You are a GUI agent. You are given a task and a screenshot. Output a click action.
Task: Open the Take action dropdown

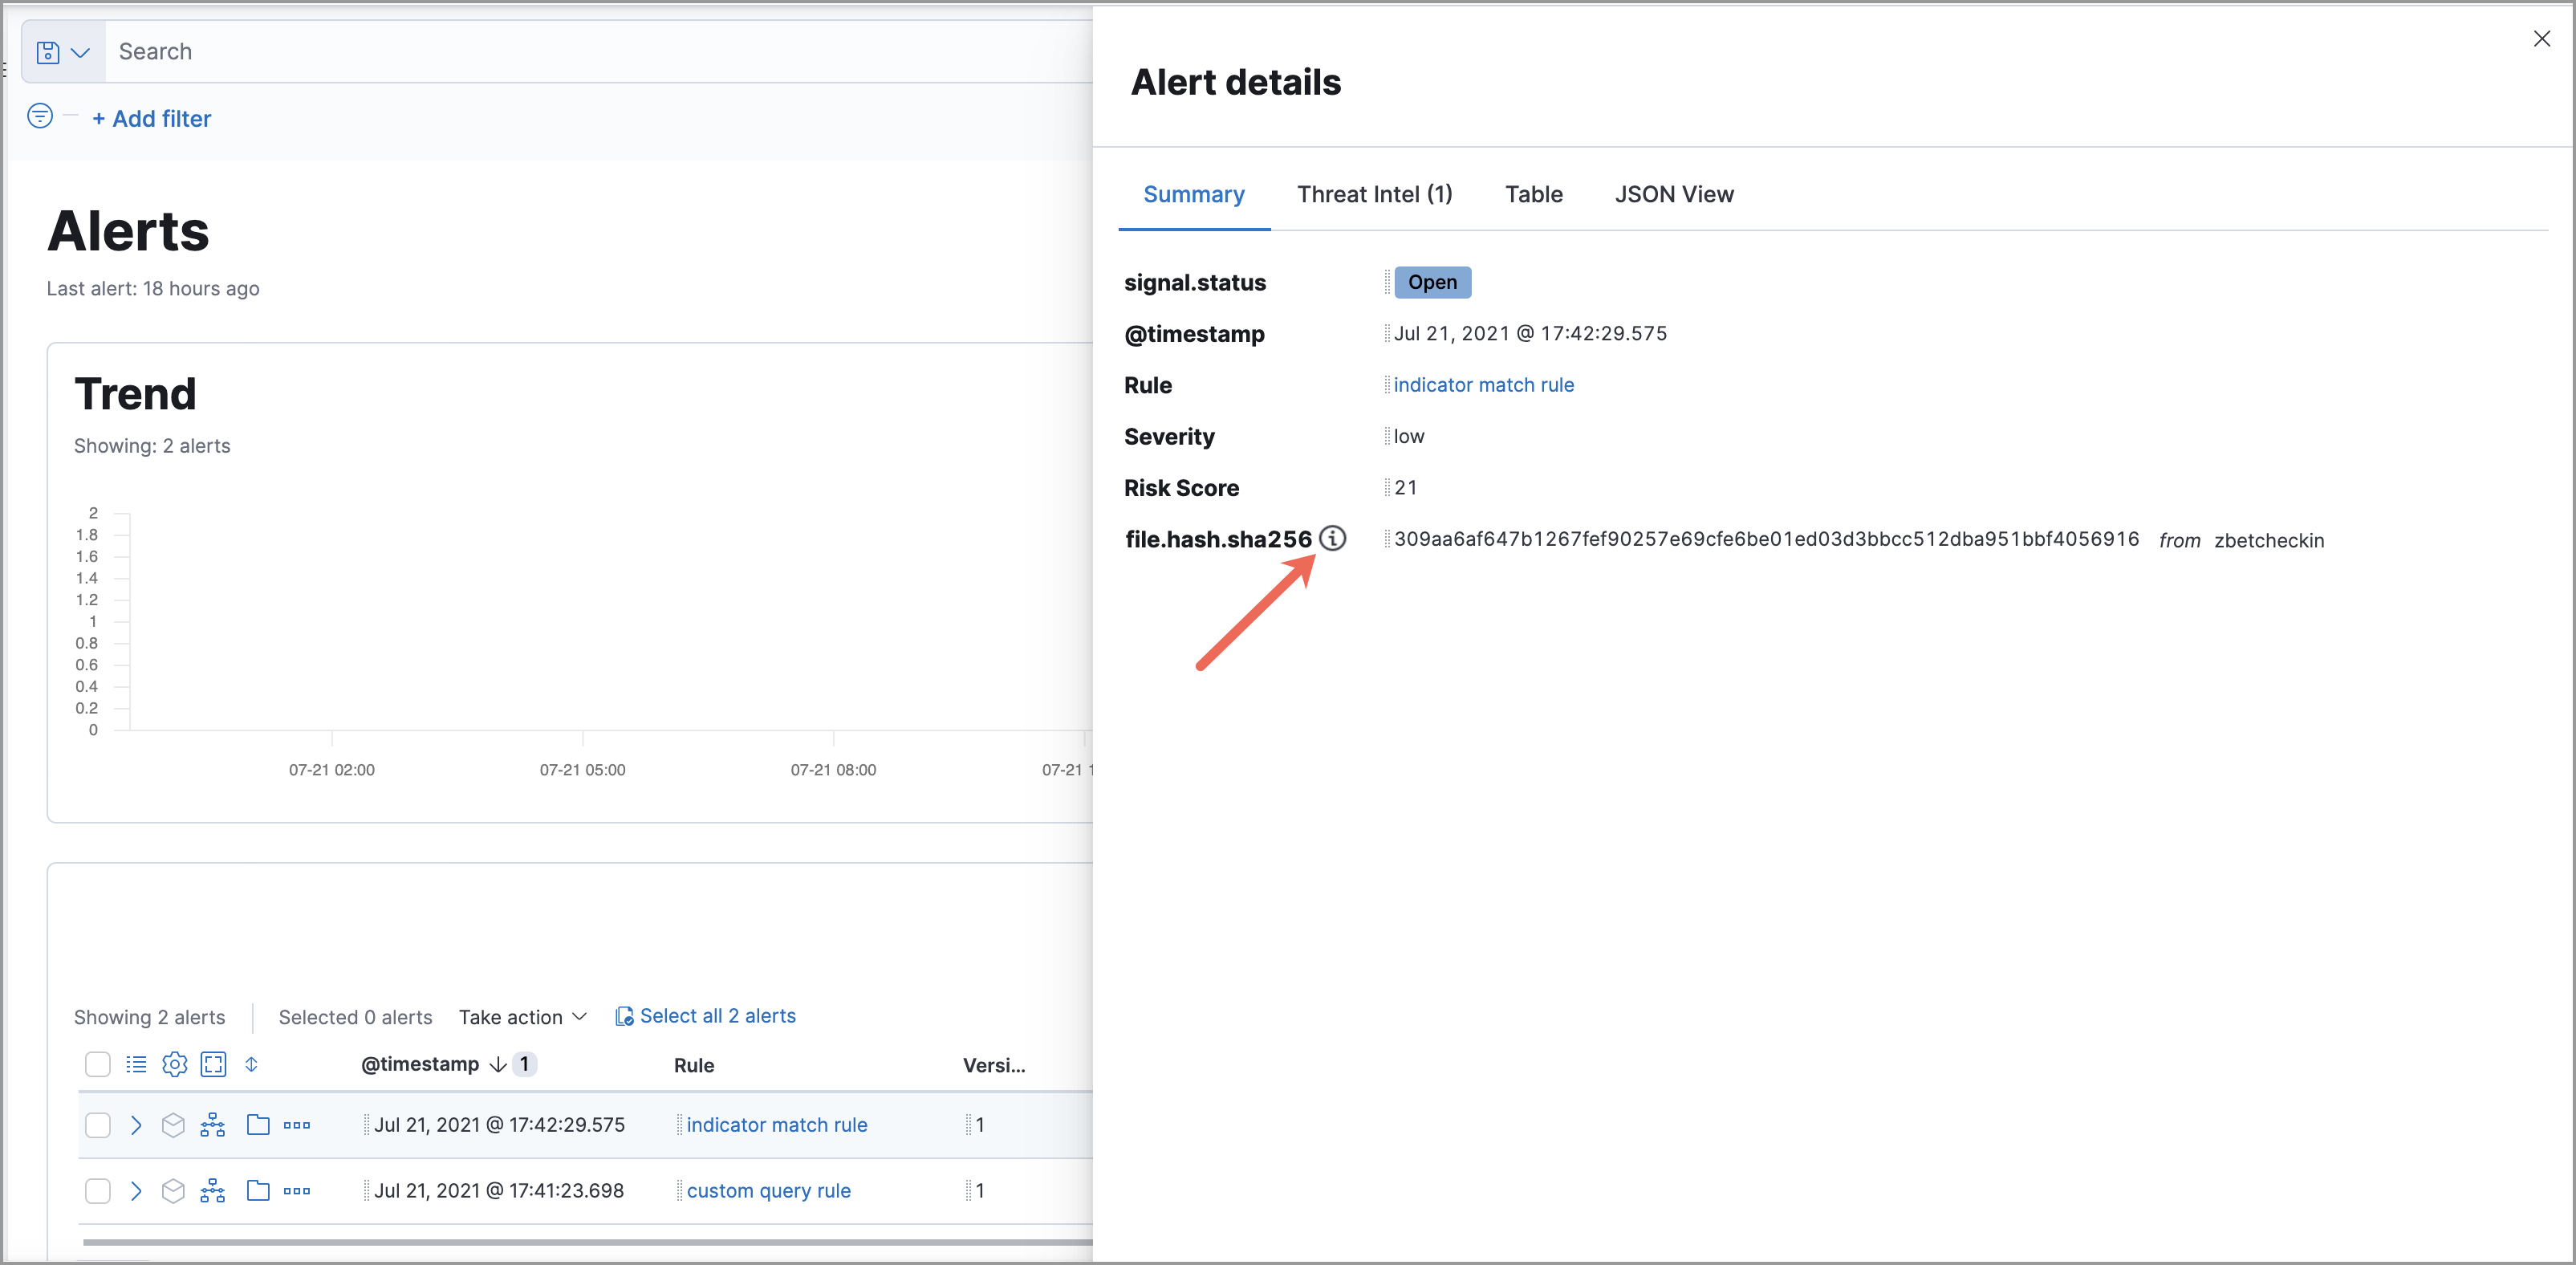pos(522,1016)
